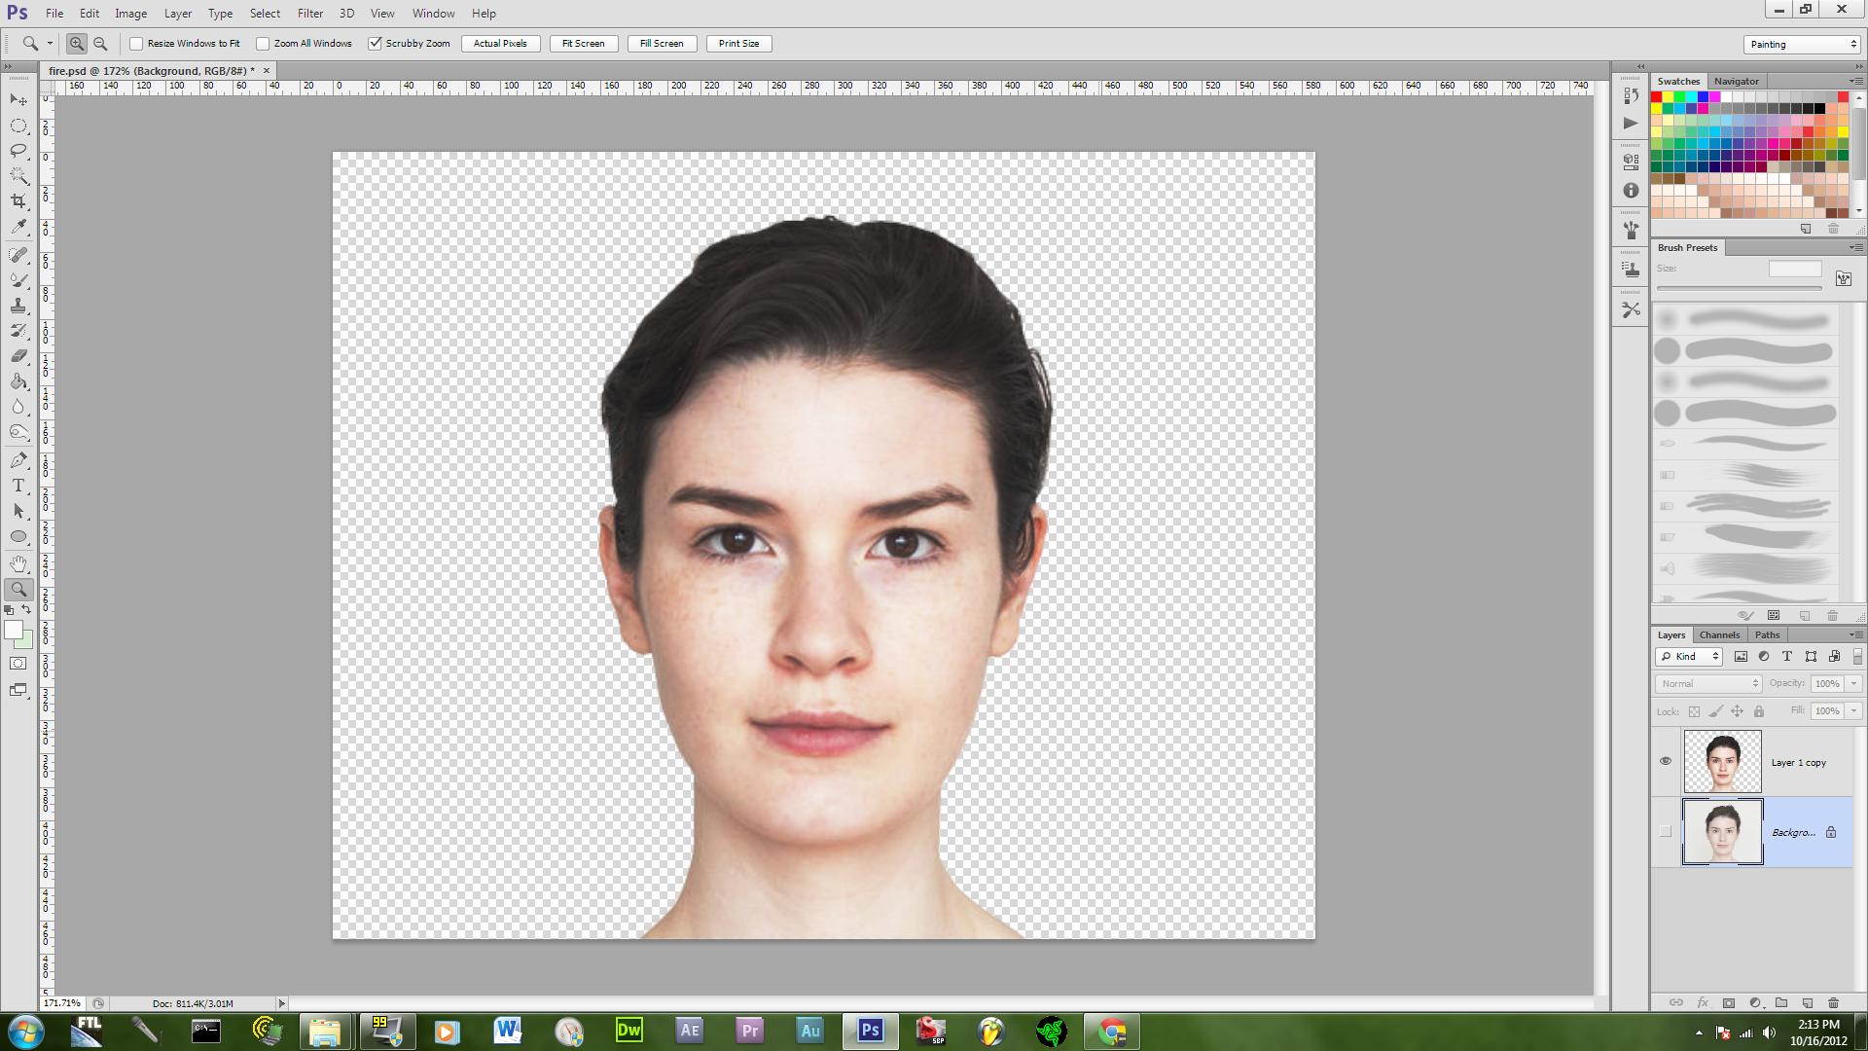Open the Info panel icon

[x=1631, y=191]
